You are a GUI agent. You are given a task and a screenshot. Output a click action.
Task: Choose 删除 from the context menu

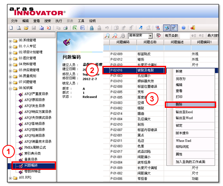point(190,104)
